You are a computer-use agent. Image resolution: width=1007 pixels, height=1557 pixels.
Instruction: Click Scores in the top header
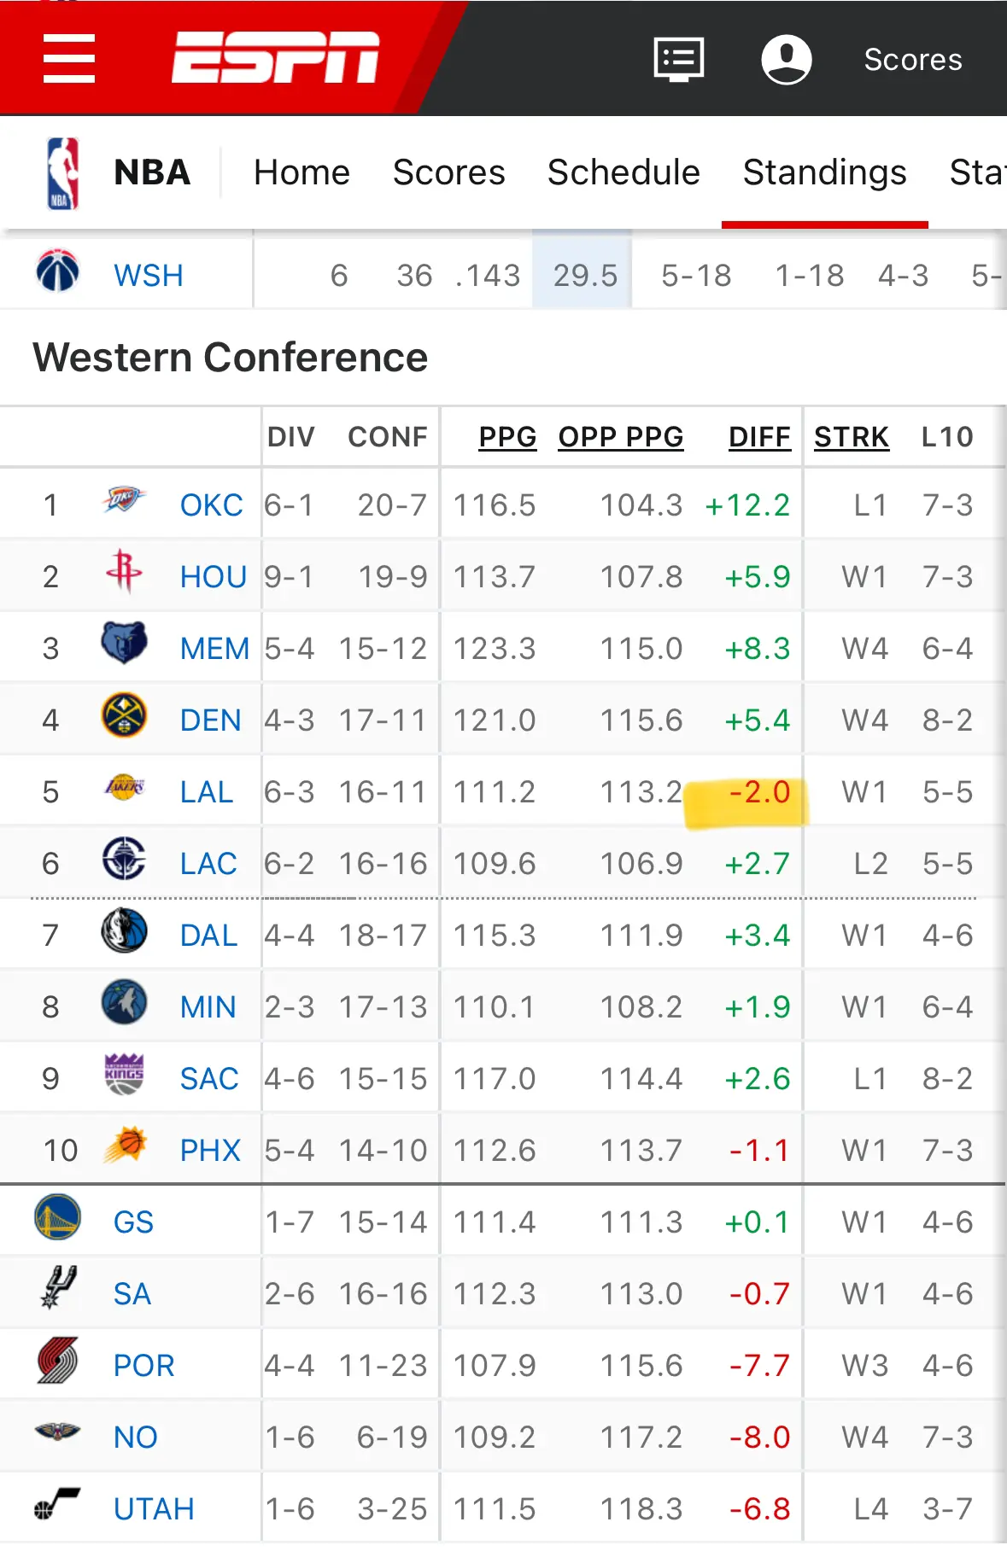click(913, 60)
